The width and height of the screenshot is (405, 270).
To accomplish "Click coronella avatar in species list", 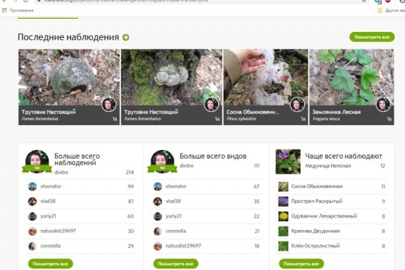I will pyautogui.click(x=157, y=231).
